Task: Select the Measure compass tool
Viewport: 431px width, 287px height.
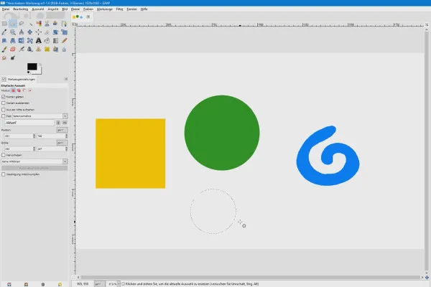Action: coord(22,32)
